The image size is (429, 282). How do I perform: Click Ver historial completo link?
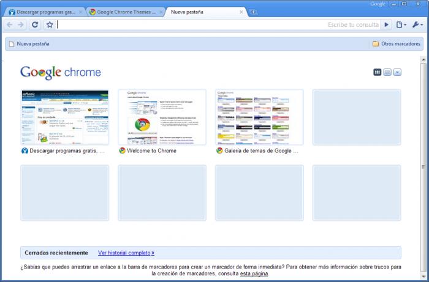(126, 253)
